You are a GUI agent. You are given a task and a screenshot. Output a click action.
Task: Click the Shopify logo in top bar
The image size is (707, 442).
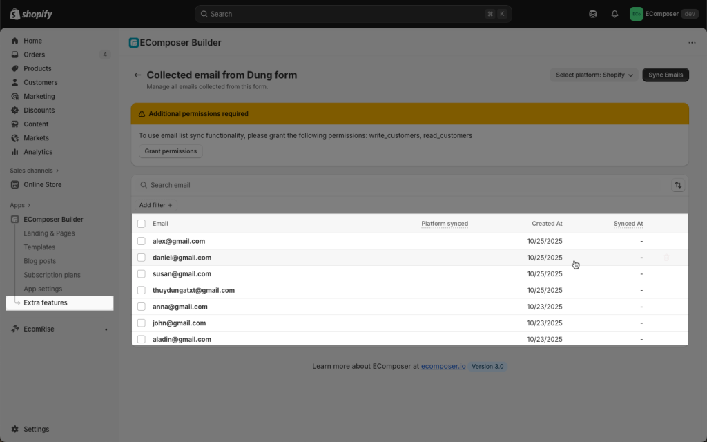31,14
